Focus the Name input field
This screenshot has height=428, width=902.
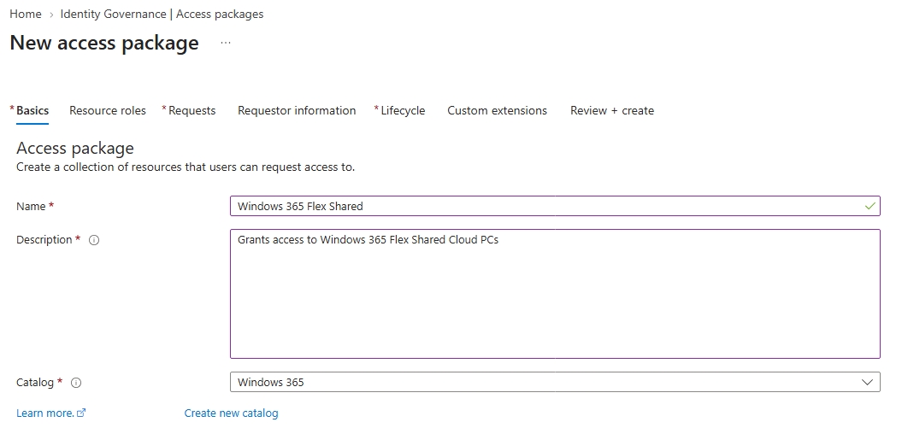pyautogui.click(x=555, y=206)
